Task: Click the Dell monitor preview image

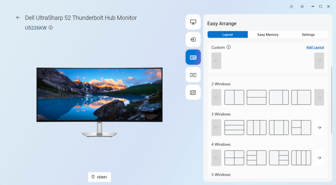Action: tap(99, 102)
